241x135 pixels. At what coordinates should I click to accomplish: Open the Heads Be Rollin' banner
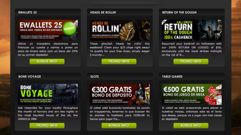pos(120,30)
